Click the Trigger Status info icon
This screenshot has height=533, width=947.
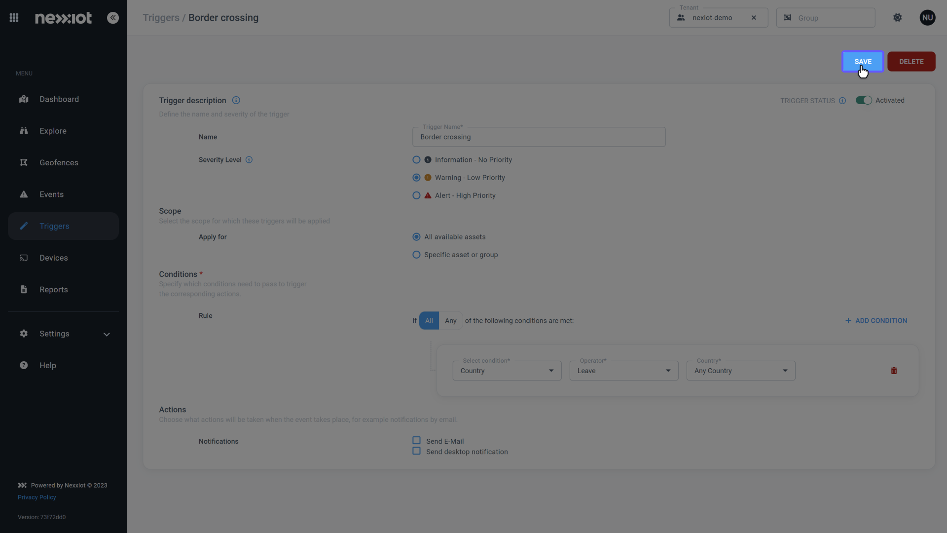tap(842, 101)
